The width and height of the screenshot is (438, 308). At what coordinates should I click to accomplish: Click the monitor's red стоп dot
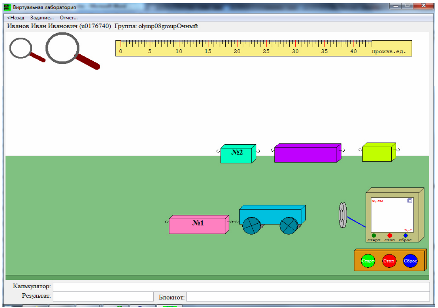[390, 235]
